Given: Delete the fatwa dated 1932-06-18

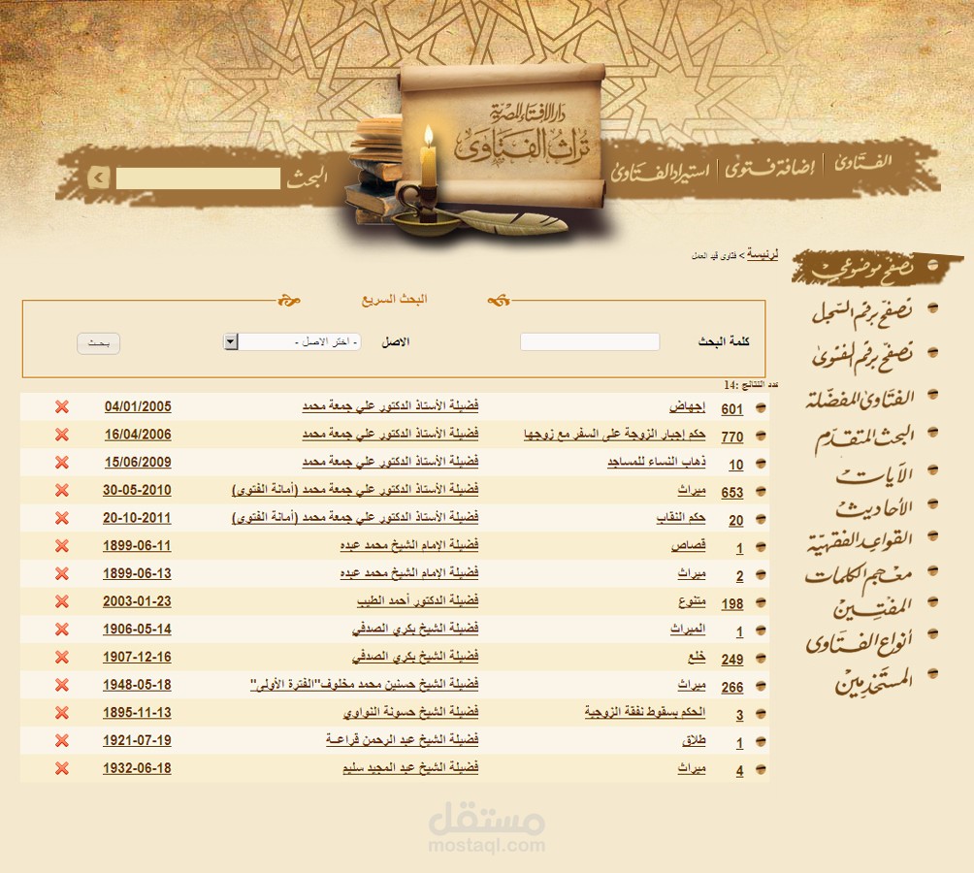Looking at the screenshot, I should [61, 768].
